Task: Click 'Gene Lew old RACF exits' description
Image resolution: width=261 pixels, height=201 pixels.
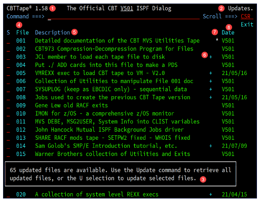Action: click(71, 105)
